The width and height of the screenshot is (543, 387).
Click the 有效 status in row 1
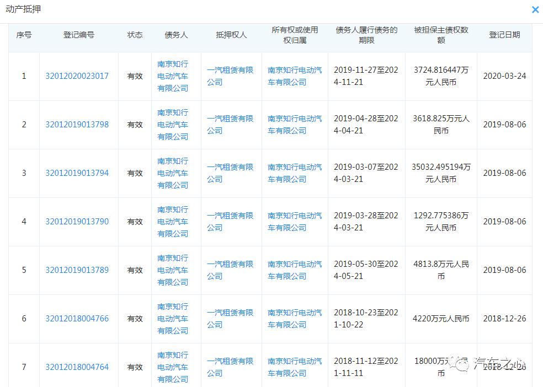[135, 76]
